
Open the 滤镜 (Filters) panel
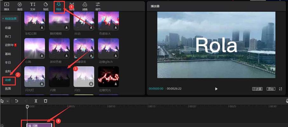[x=85, y=6]
